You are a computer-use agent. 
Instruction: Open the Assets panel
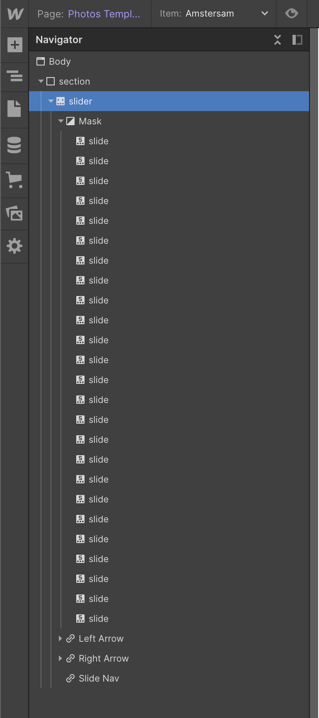[15, 213]
